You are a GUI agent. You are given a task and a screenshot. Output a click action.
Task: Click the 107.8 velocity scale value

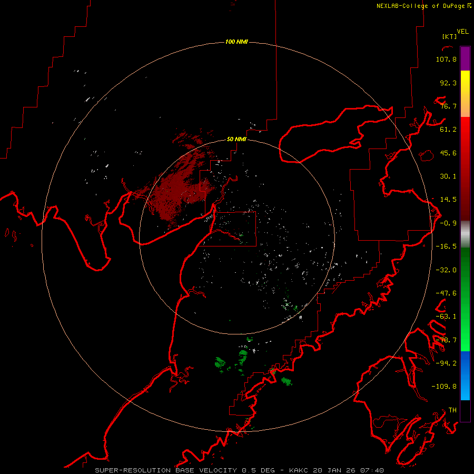pos(446,59)
